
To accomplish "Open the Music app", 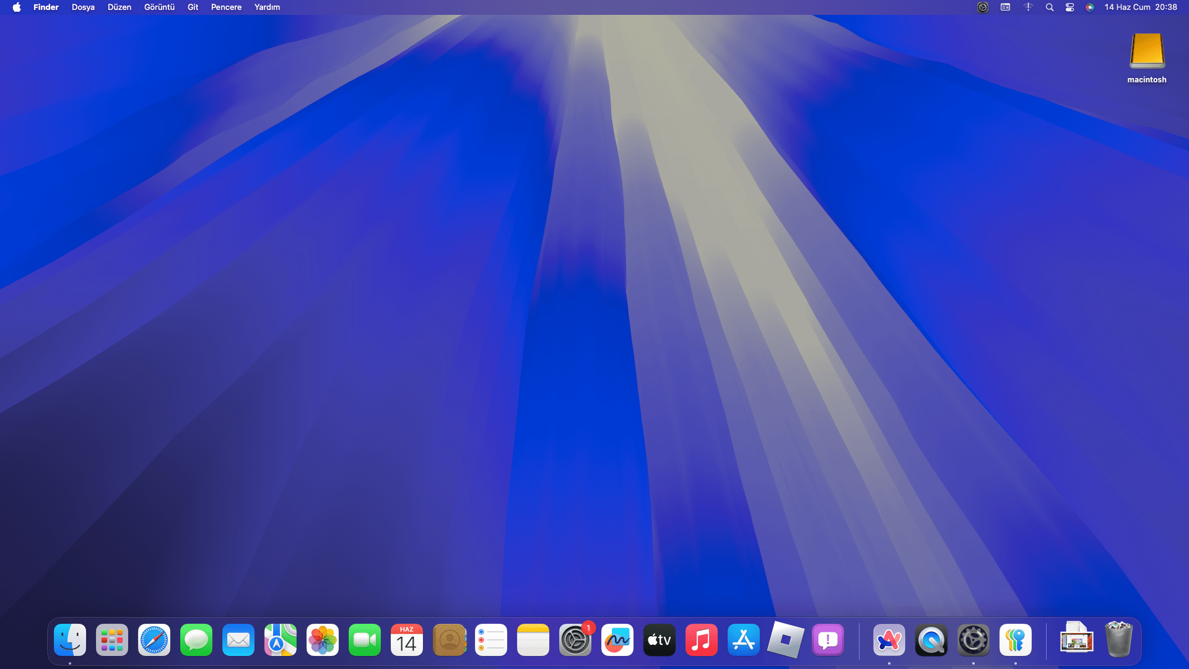I will point(702,640).
